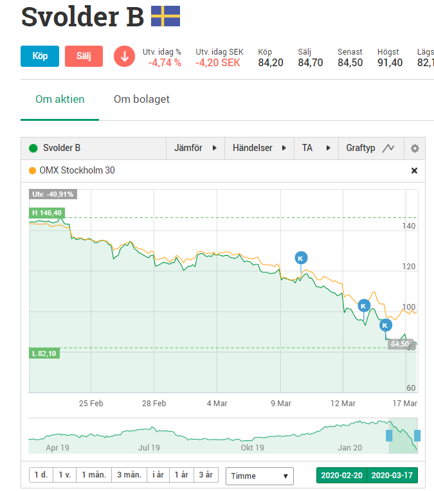The height and width of the screenshot is (491, 434).
Task: Click the Högst price 91,40
Action: pyautogui.click(x=390, y=62)
